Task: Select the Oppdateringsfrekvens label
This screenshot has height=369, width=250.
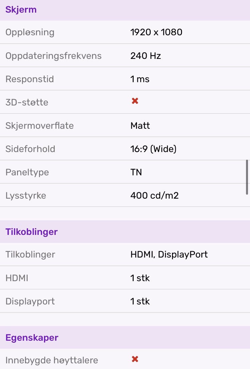Action: (x=53, y=56)
